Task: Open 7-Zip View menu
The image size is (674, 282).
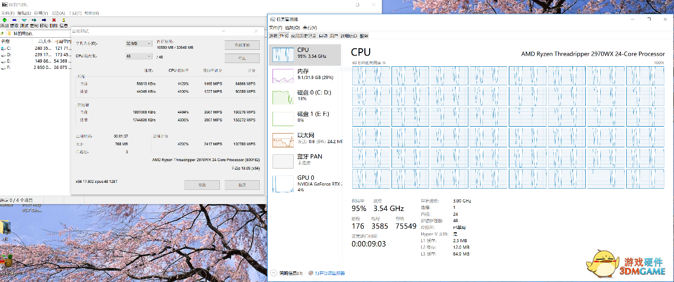Action: pyautogui.click(x=40, y=12)
